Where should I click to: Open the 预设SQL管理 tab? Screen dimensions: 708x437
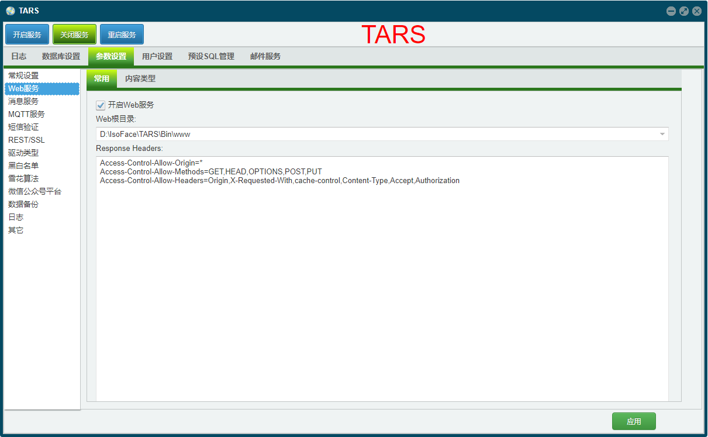pyautogui.click(x=211, y=57)
